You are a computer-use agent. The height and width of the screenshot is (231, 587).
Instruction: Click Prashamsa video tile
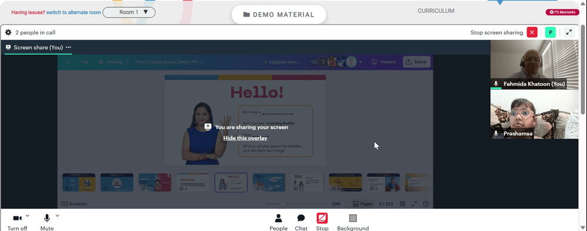point(535,115)
